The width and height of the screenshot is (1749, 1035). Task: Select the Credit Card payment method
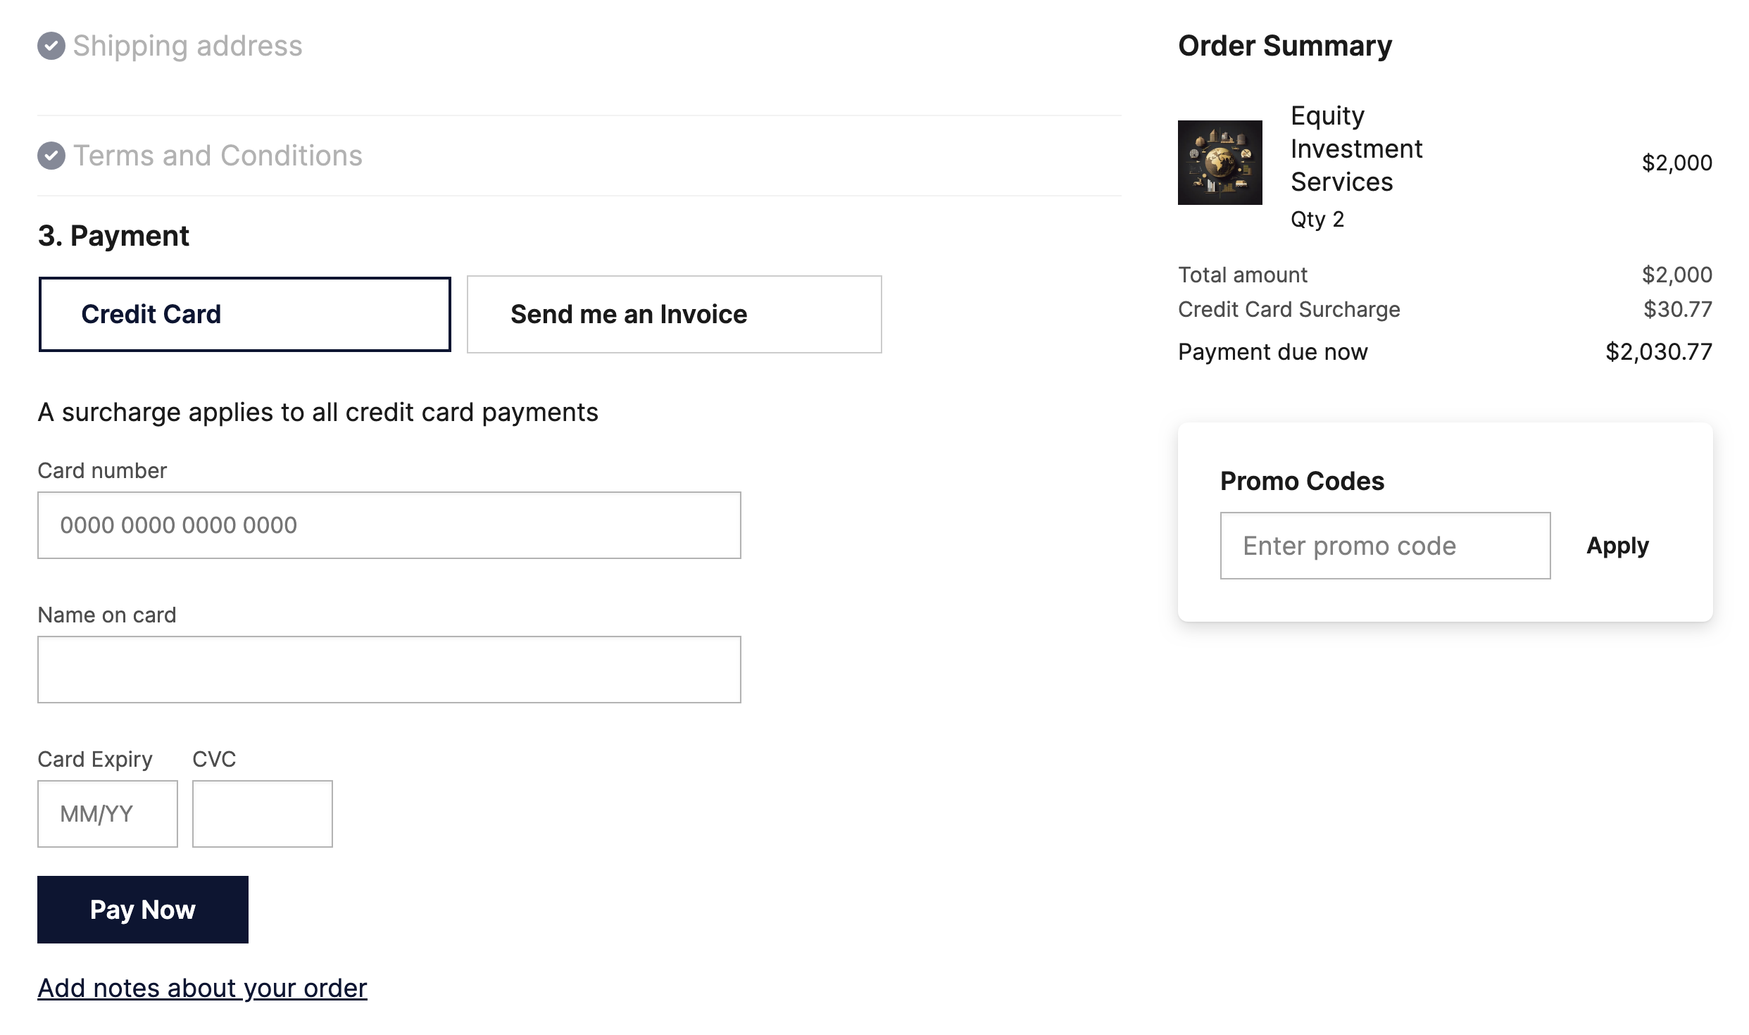[244, 314]
